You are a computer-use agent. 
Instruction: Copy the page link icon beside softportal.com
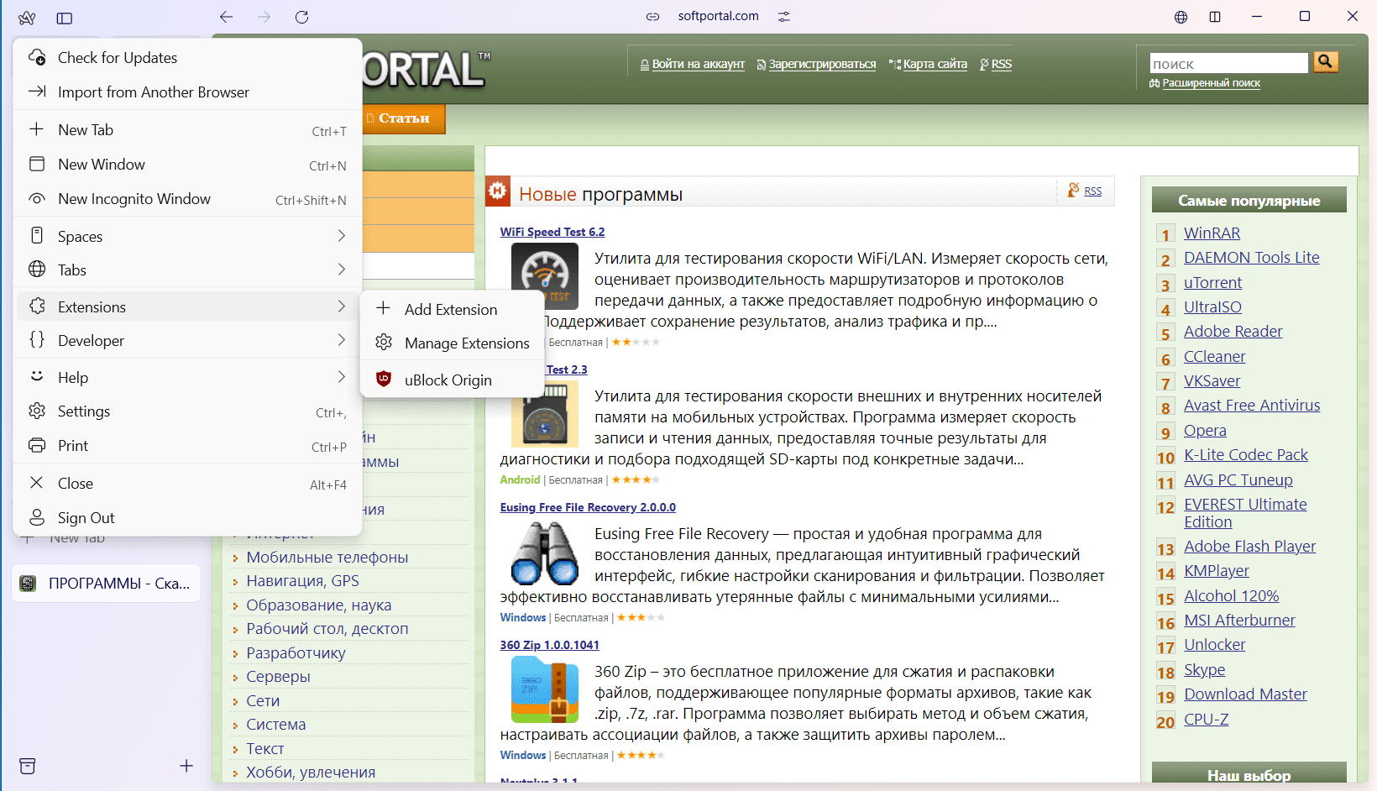[x=652, y=17]
